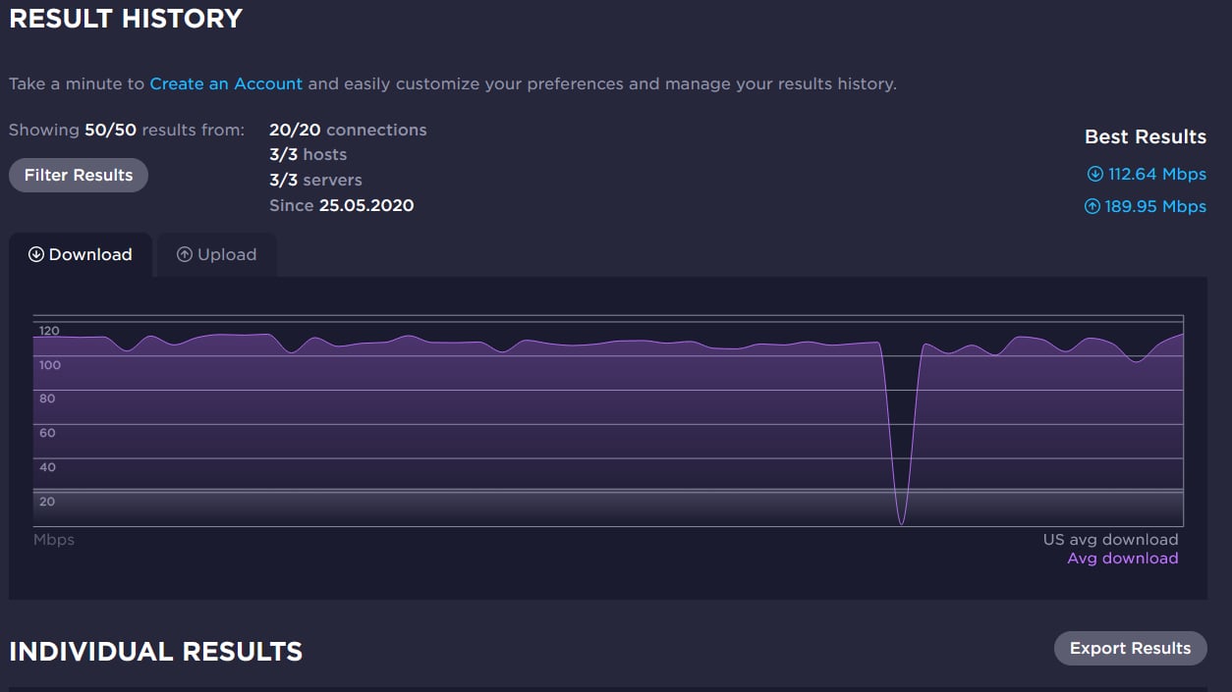Select the 20/20 connections filter summary
The width and height of the screenshot is (1232, 692).
tap(348, 131)
